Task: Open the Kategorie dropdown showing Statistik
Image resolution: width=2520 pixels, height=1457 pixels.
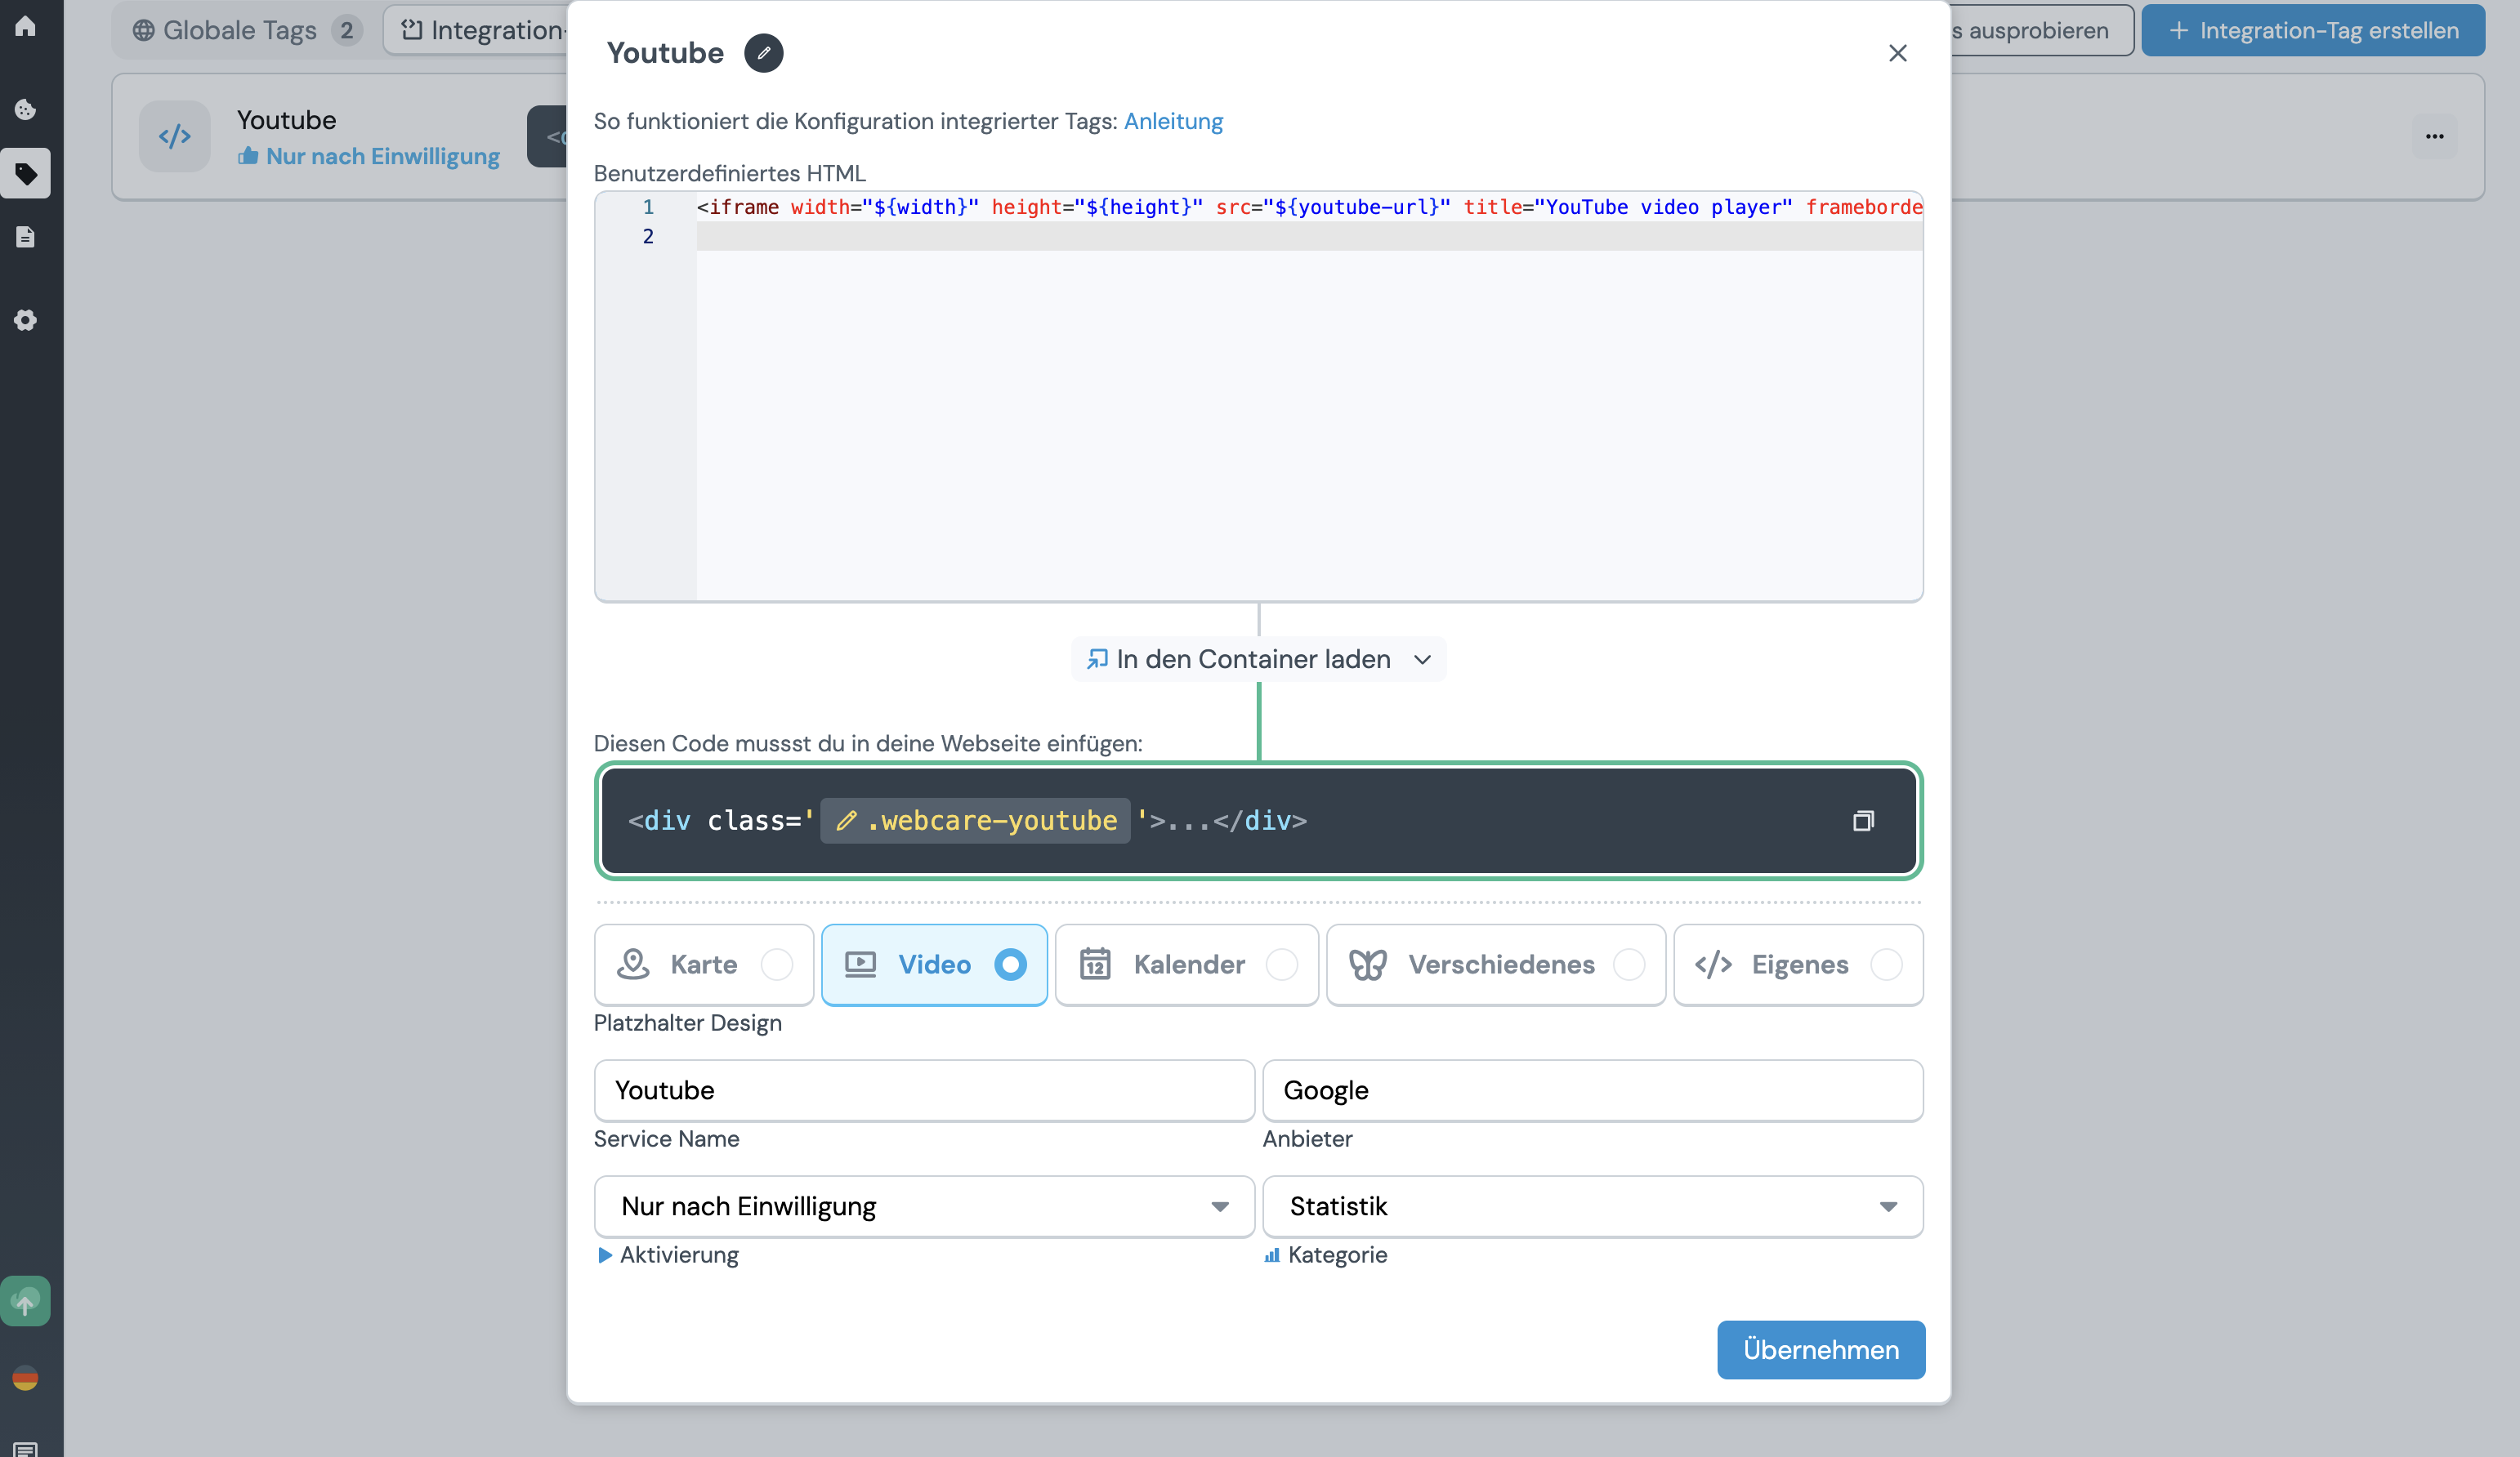Action: (x=1591, y=1206)
